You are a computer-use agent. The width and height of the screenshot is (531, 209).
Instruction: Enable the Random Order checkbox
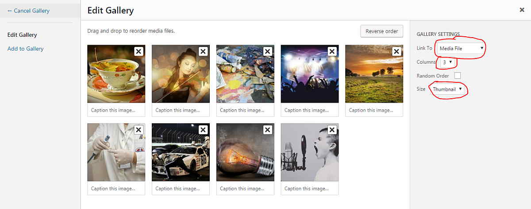pyautogui.click(x=458, y=76)
